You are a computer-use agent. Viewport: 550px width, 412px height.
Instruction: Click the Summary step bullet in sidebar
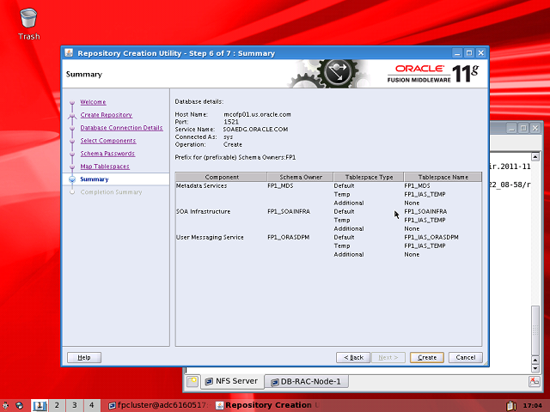(x=72, y=179)
